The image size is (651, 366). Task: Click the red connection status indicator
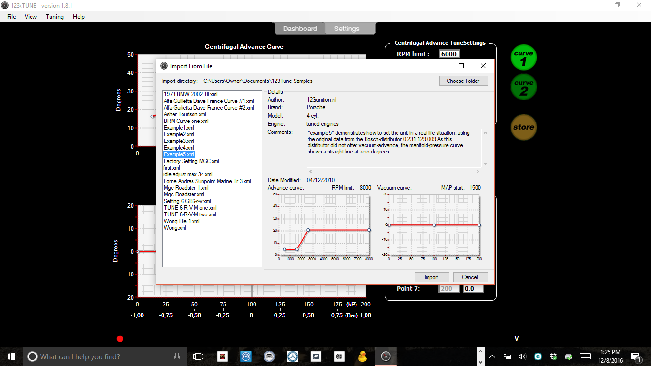click(x=120, y=339)
